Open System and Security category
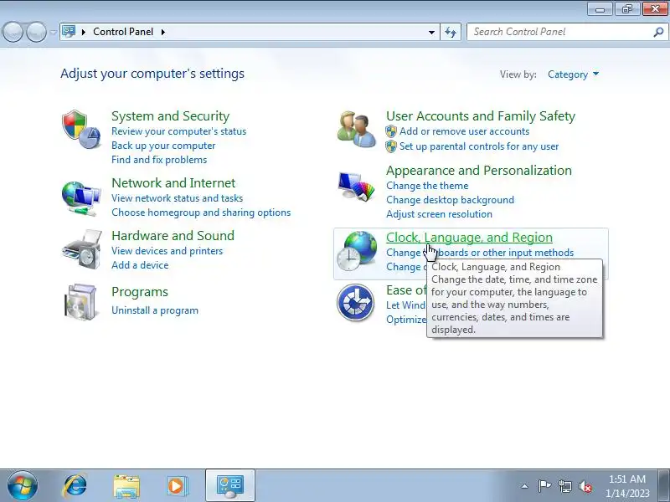 pyautogui.click(x=171, y=116)
